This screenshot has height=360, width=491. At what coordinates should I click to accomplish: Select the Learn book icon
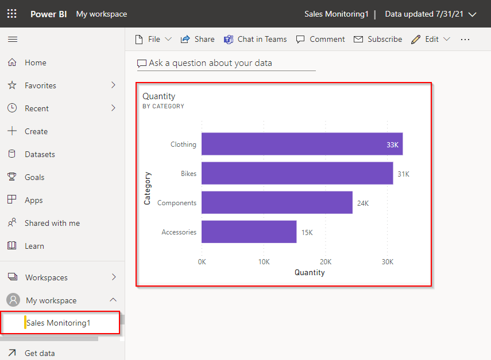tap(12, 246)
